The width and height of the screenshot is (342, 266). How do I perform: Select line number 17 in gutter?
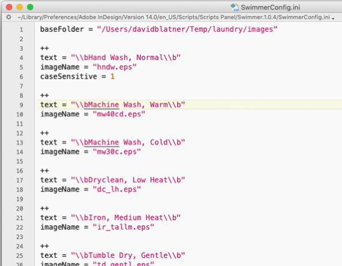point(19,180)
